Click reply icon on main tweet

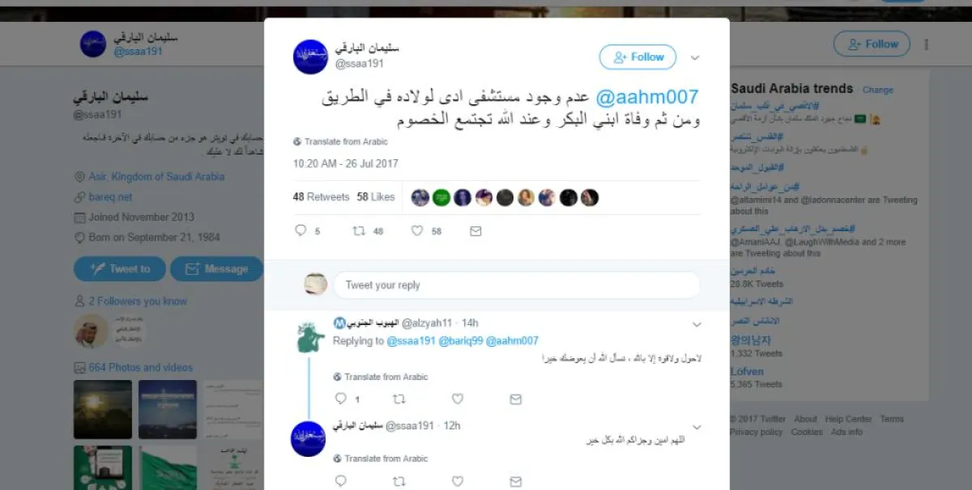301,230
